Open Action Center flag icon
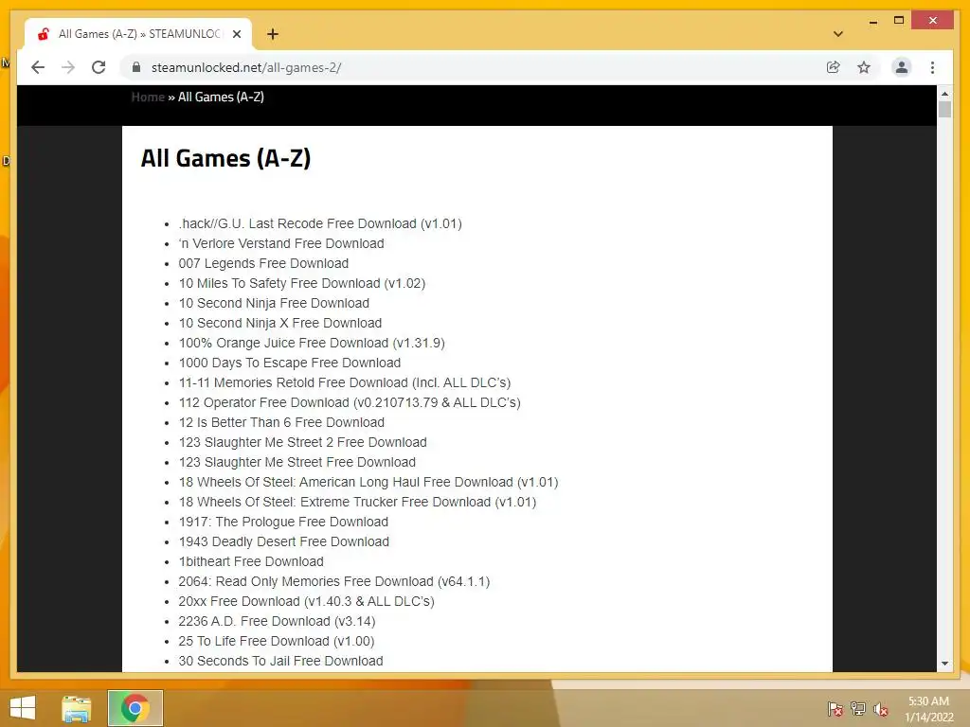 [x=835, y=709]
